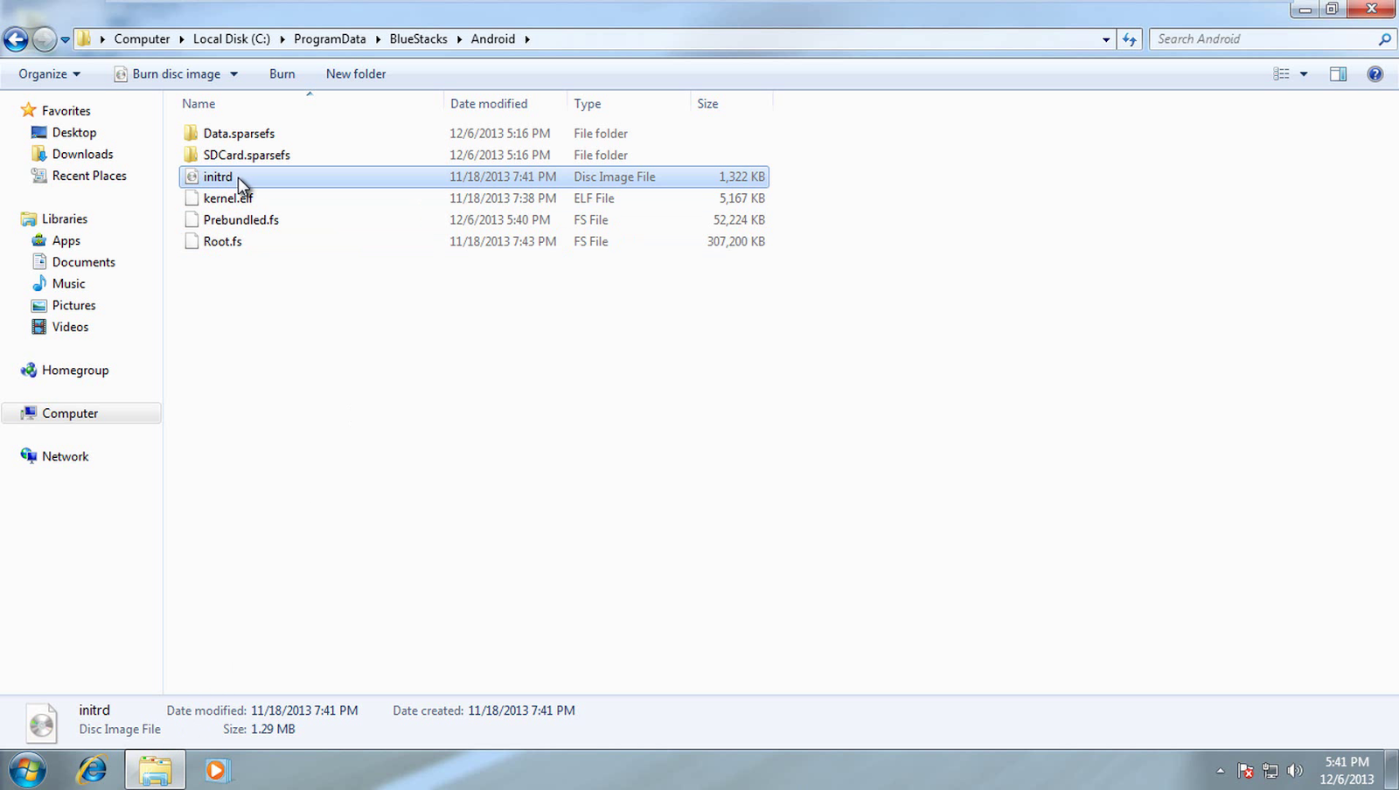1399x790 pixels.
Task: Toggle the preview pane icon
Action: click(1338, 74)
